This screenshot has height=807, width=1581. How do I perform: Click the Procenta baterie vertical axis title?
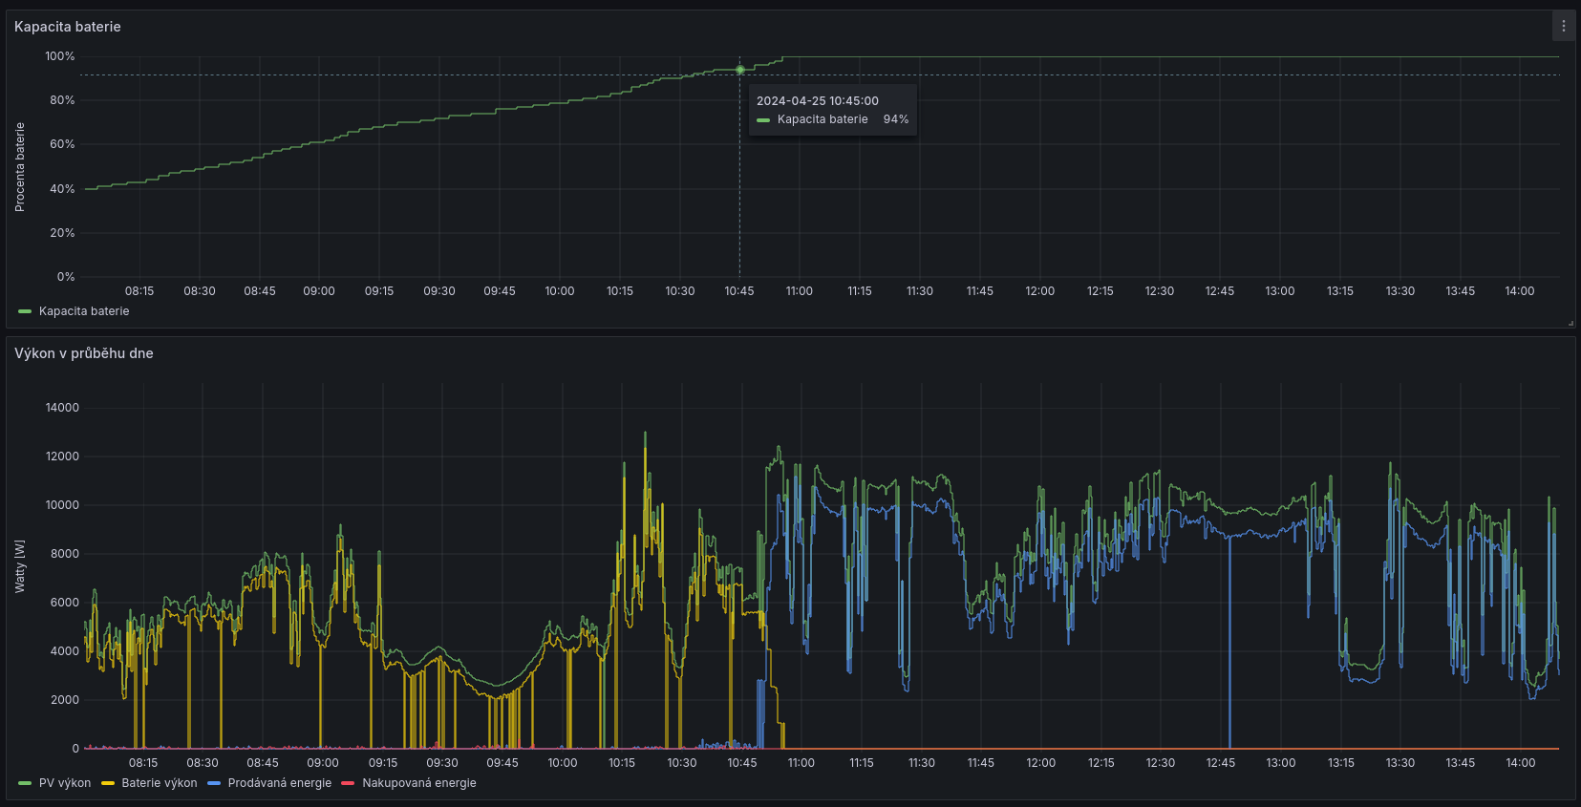[x=20, y=167]
